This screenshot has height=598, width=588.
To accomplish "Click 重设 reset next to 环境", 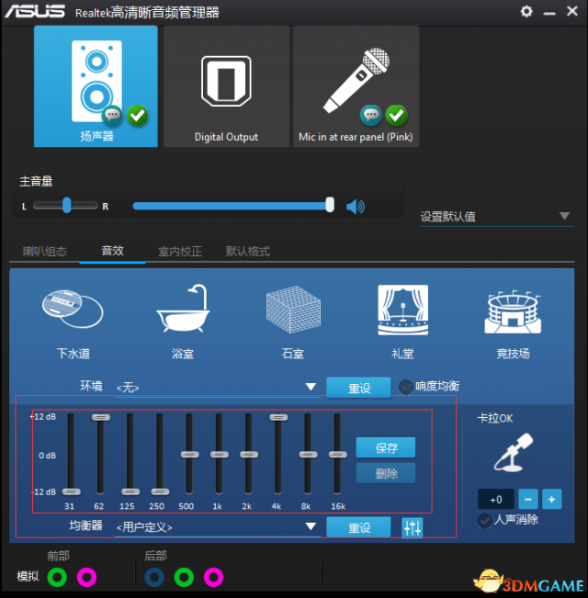I will tap(358, 388).
